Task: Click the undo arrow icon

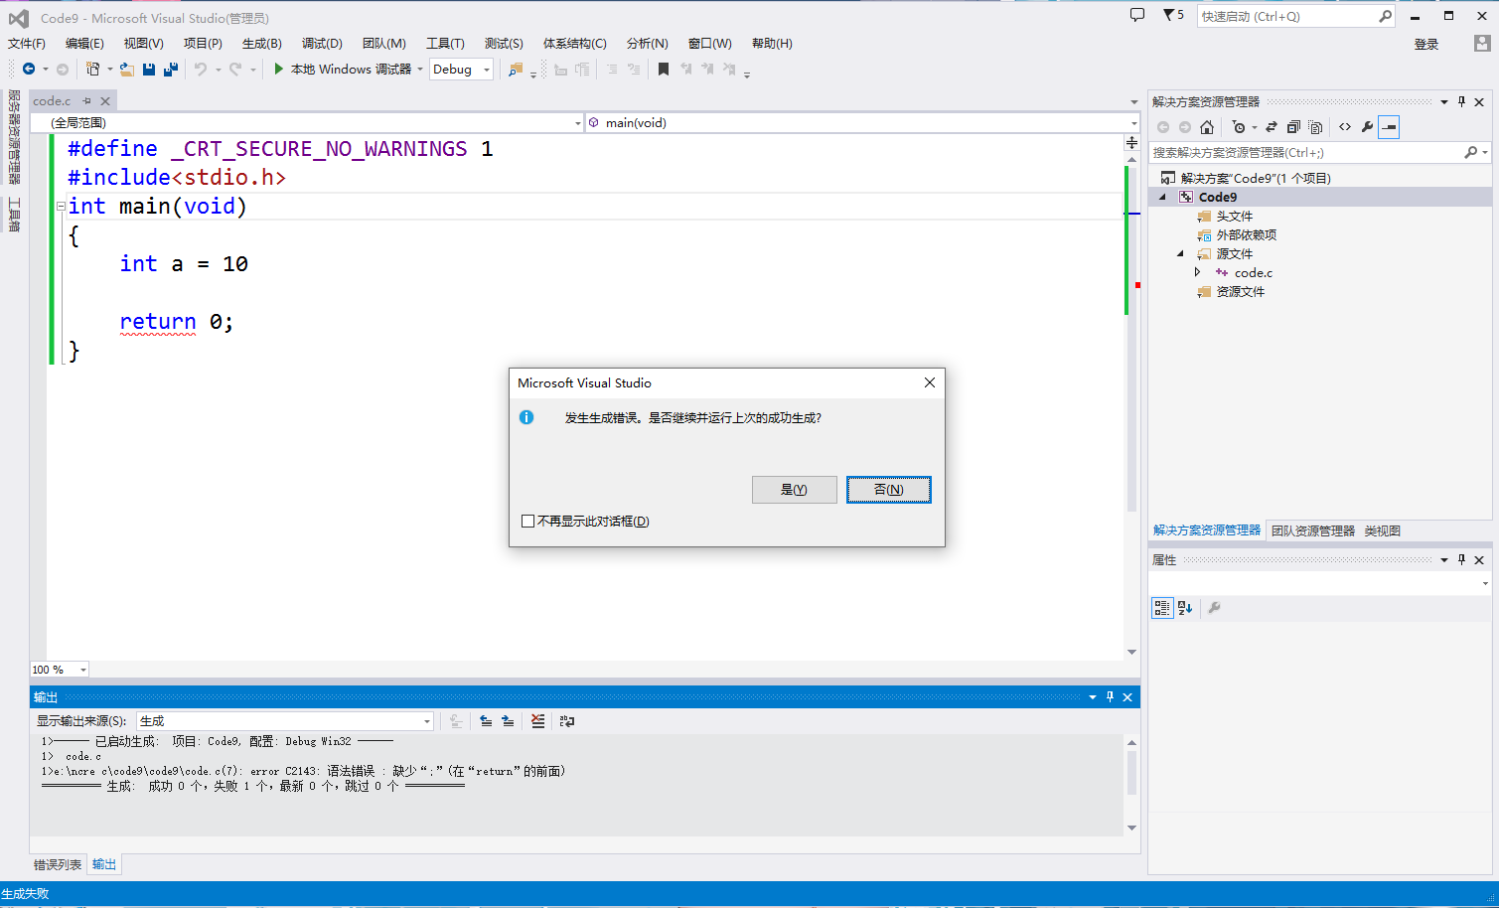Action: pos(201,70)
